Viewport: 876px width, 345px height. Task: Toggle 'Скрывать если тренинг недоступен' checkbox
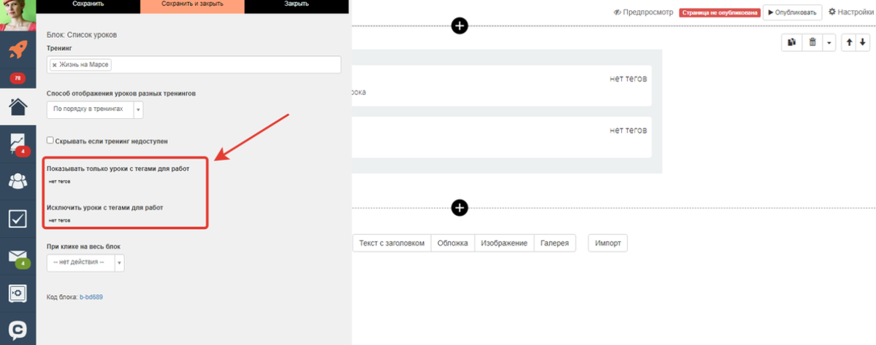50,141
